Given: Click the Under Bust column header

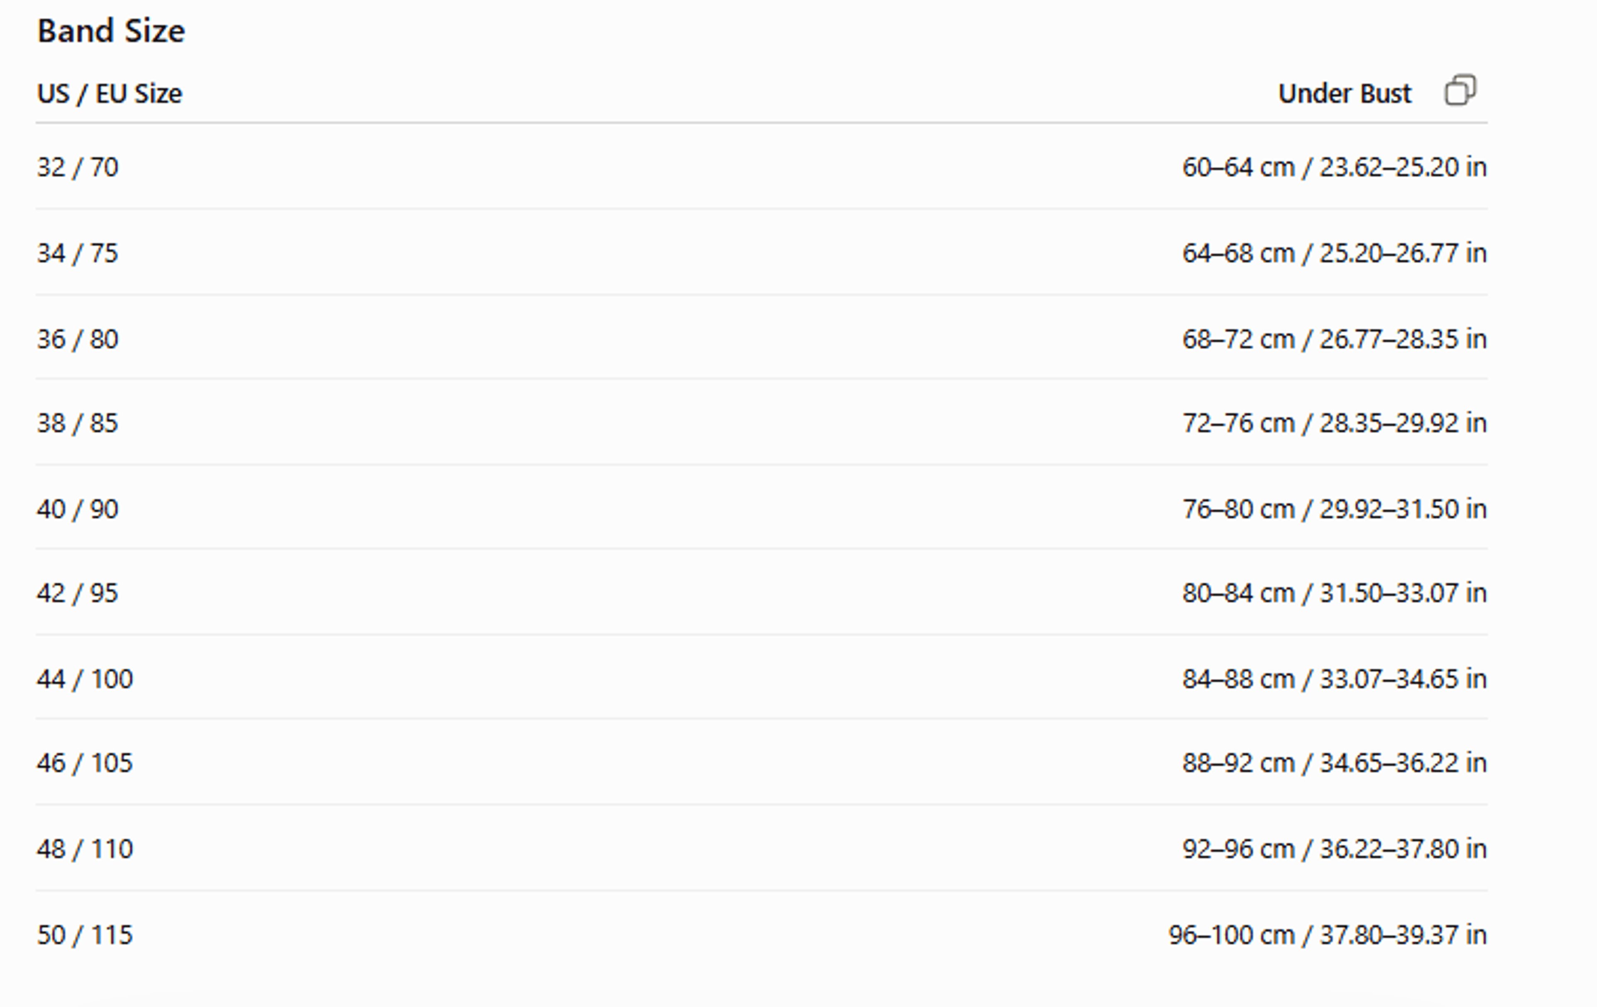Looking at the screenshot, I should tap(1344, 94).
